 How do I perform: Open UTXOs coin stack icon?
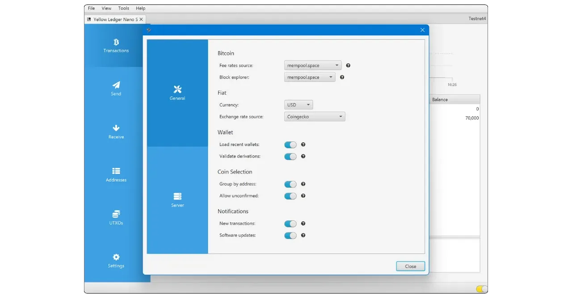116,214
